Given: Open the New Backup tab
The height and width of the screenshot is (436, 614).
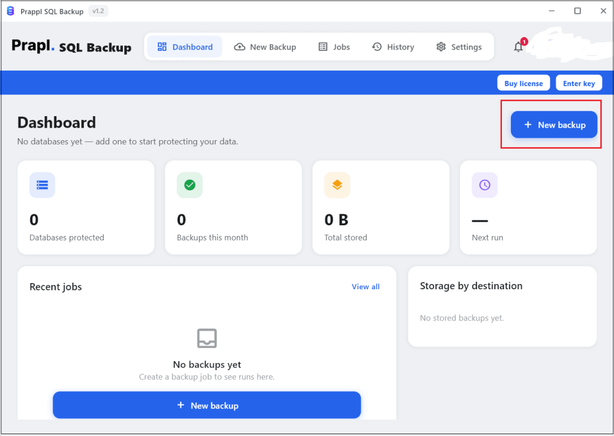Looking at the screenshot, I should point(265,47).
